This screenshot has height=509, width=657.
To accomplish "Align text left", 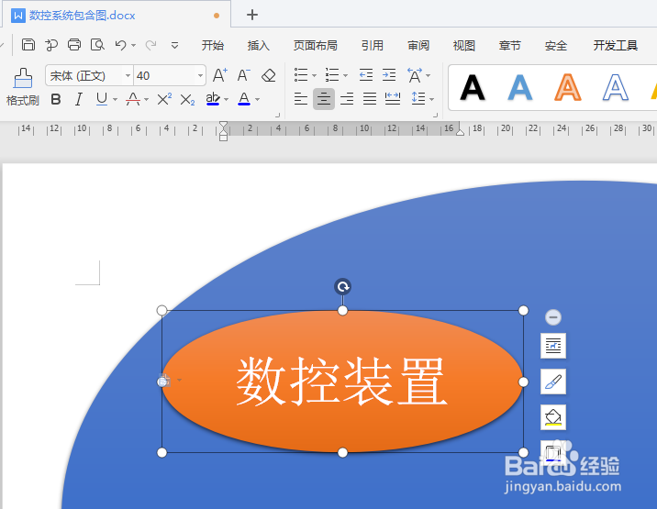I will 301,99.
